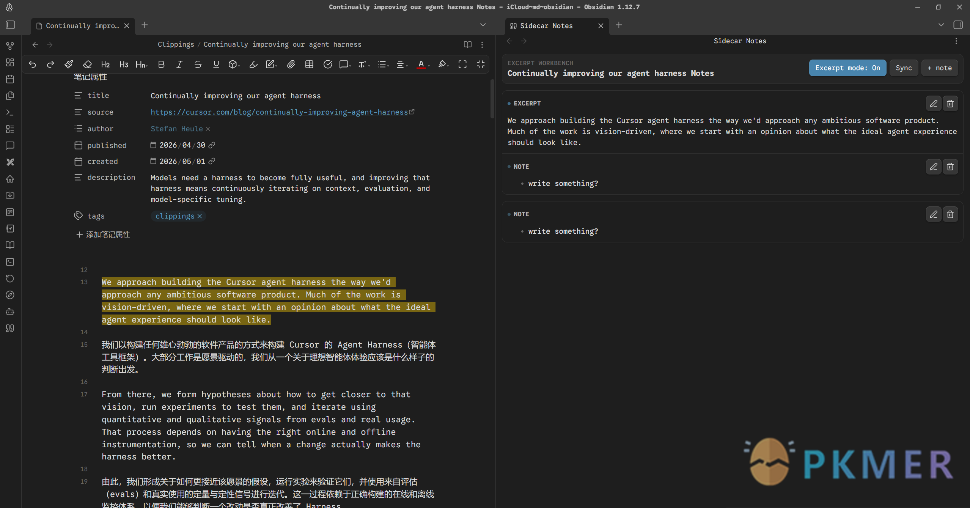
Task: Open the text size formatting dropdown
Action: tap(363, 64)
